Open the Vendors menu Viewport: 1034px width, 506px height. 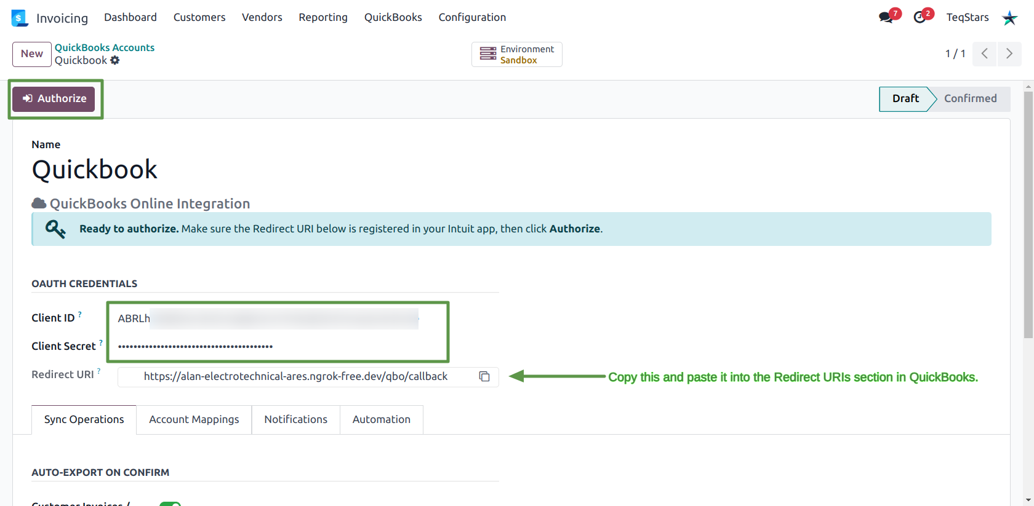[x=262, y=17]
